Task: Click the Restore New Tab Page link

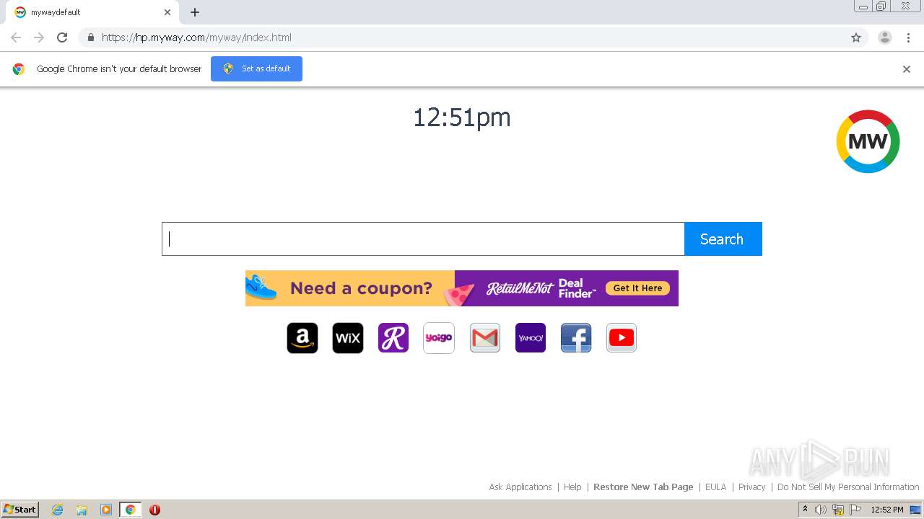Action: [643, 487]
